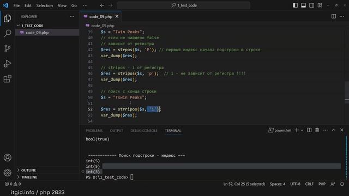Viewport: 349px width, 196px height.
Task: Open the terminal launch profile dropdown
Action: click(x=302, y=131)
